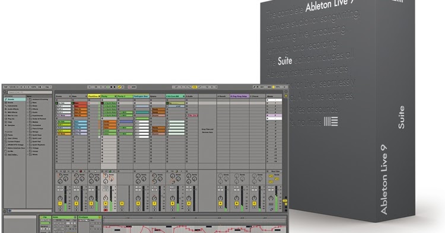
Task: Toggle the browser preview headphone button
Action: click(9, 210)
